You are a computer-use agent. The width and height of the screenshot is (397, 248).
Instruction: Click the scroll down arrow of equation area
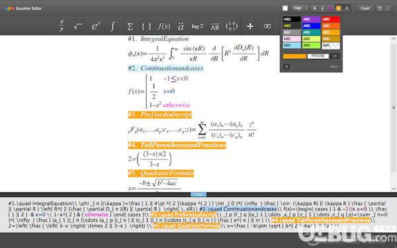coord(394,188)
